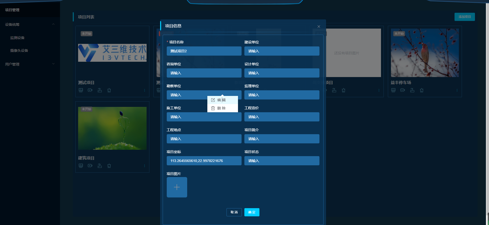489x225 pixels.
Task: Focus the 建设单位 input field
Action: (x=282, y=51)
